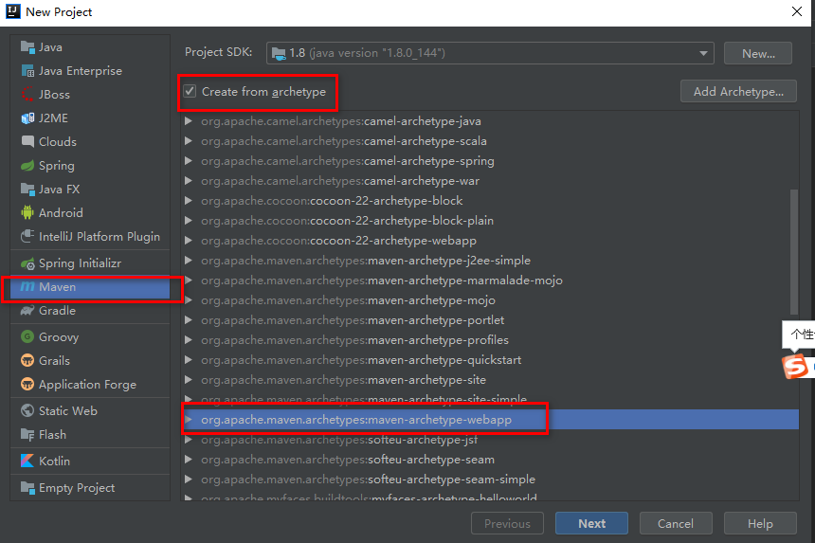The width and height of the screenshot is (815, 543).
Task: Click the Sogou input method icon
Action: (795, 366)
